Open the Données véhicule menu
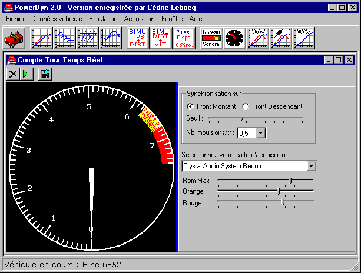 (57, 19)
